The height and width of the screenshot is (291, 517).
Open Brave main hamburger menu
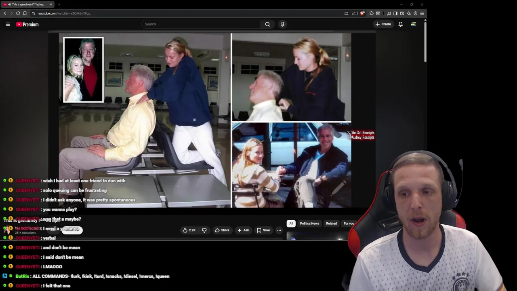[422, 13]
